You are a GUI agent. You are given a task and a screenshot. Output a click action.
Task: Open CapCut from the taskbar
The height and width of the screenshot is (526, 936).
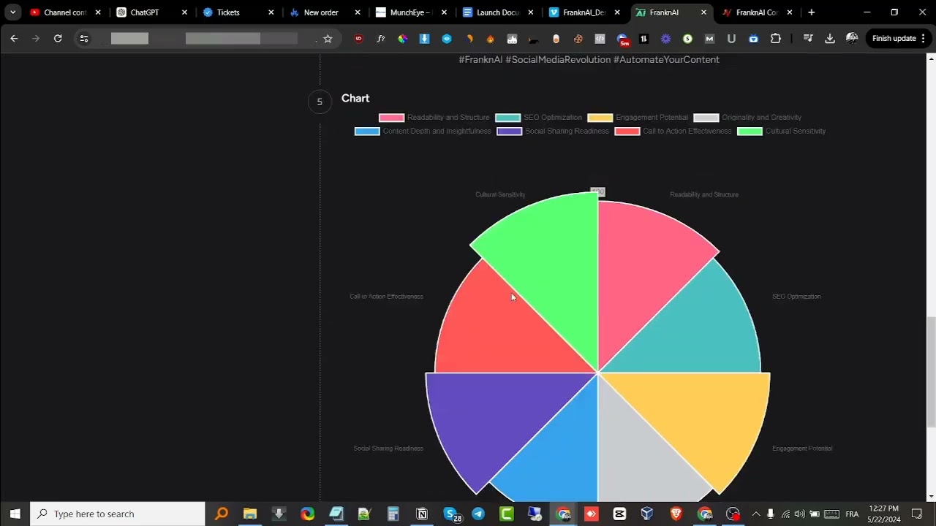click(x=619, y=514)
